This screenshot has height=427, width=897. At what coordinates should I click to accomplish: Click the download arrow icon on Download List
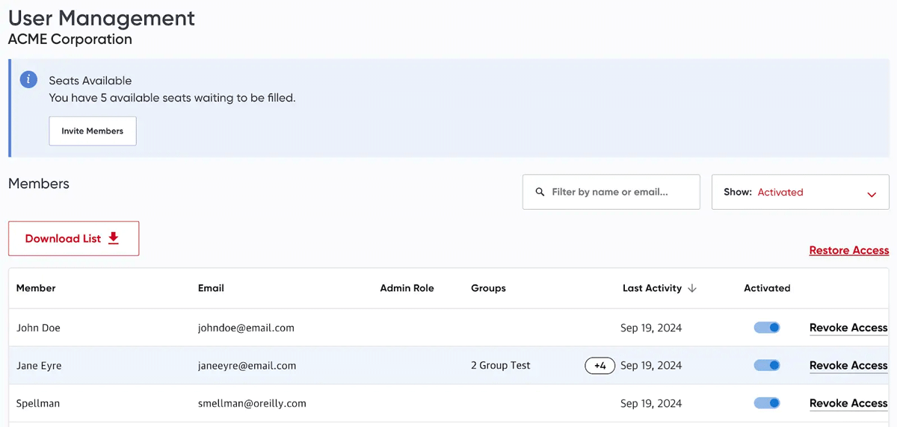click(x=114, y=238)
